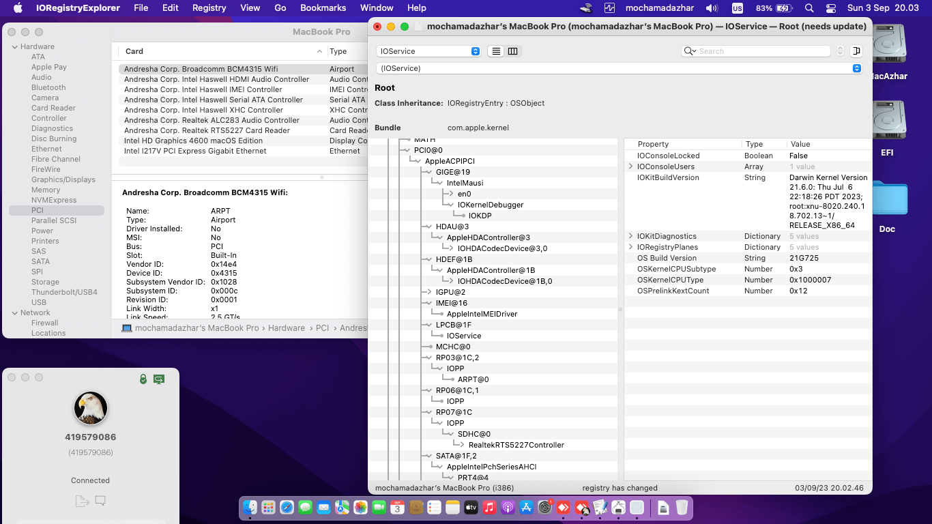Click the volume icon in menu bar

[712, 8]
